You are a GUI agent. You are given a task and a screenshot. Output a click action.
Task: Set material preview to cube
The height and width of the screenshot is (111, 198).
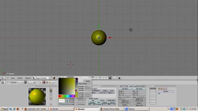click(x=51, y=93)
